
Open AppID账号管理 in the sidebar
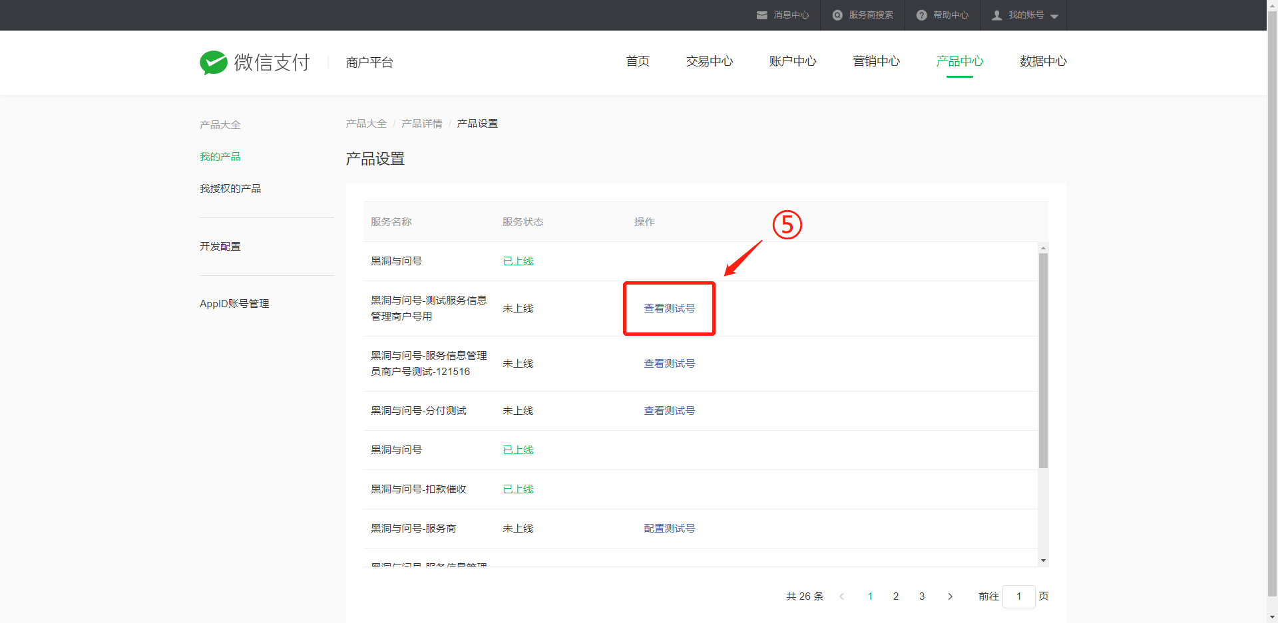click(234, 304)
